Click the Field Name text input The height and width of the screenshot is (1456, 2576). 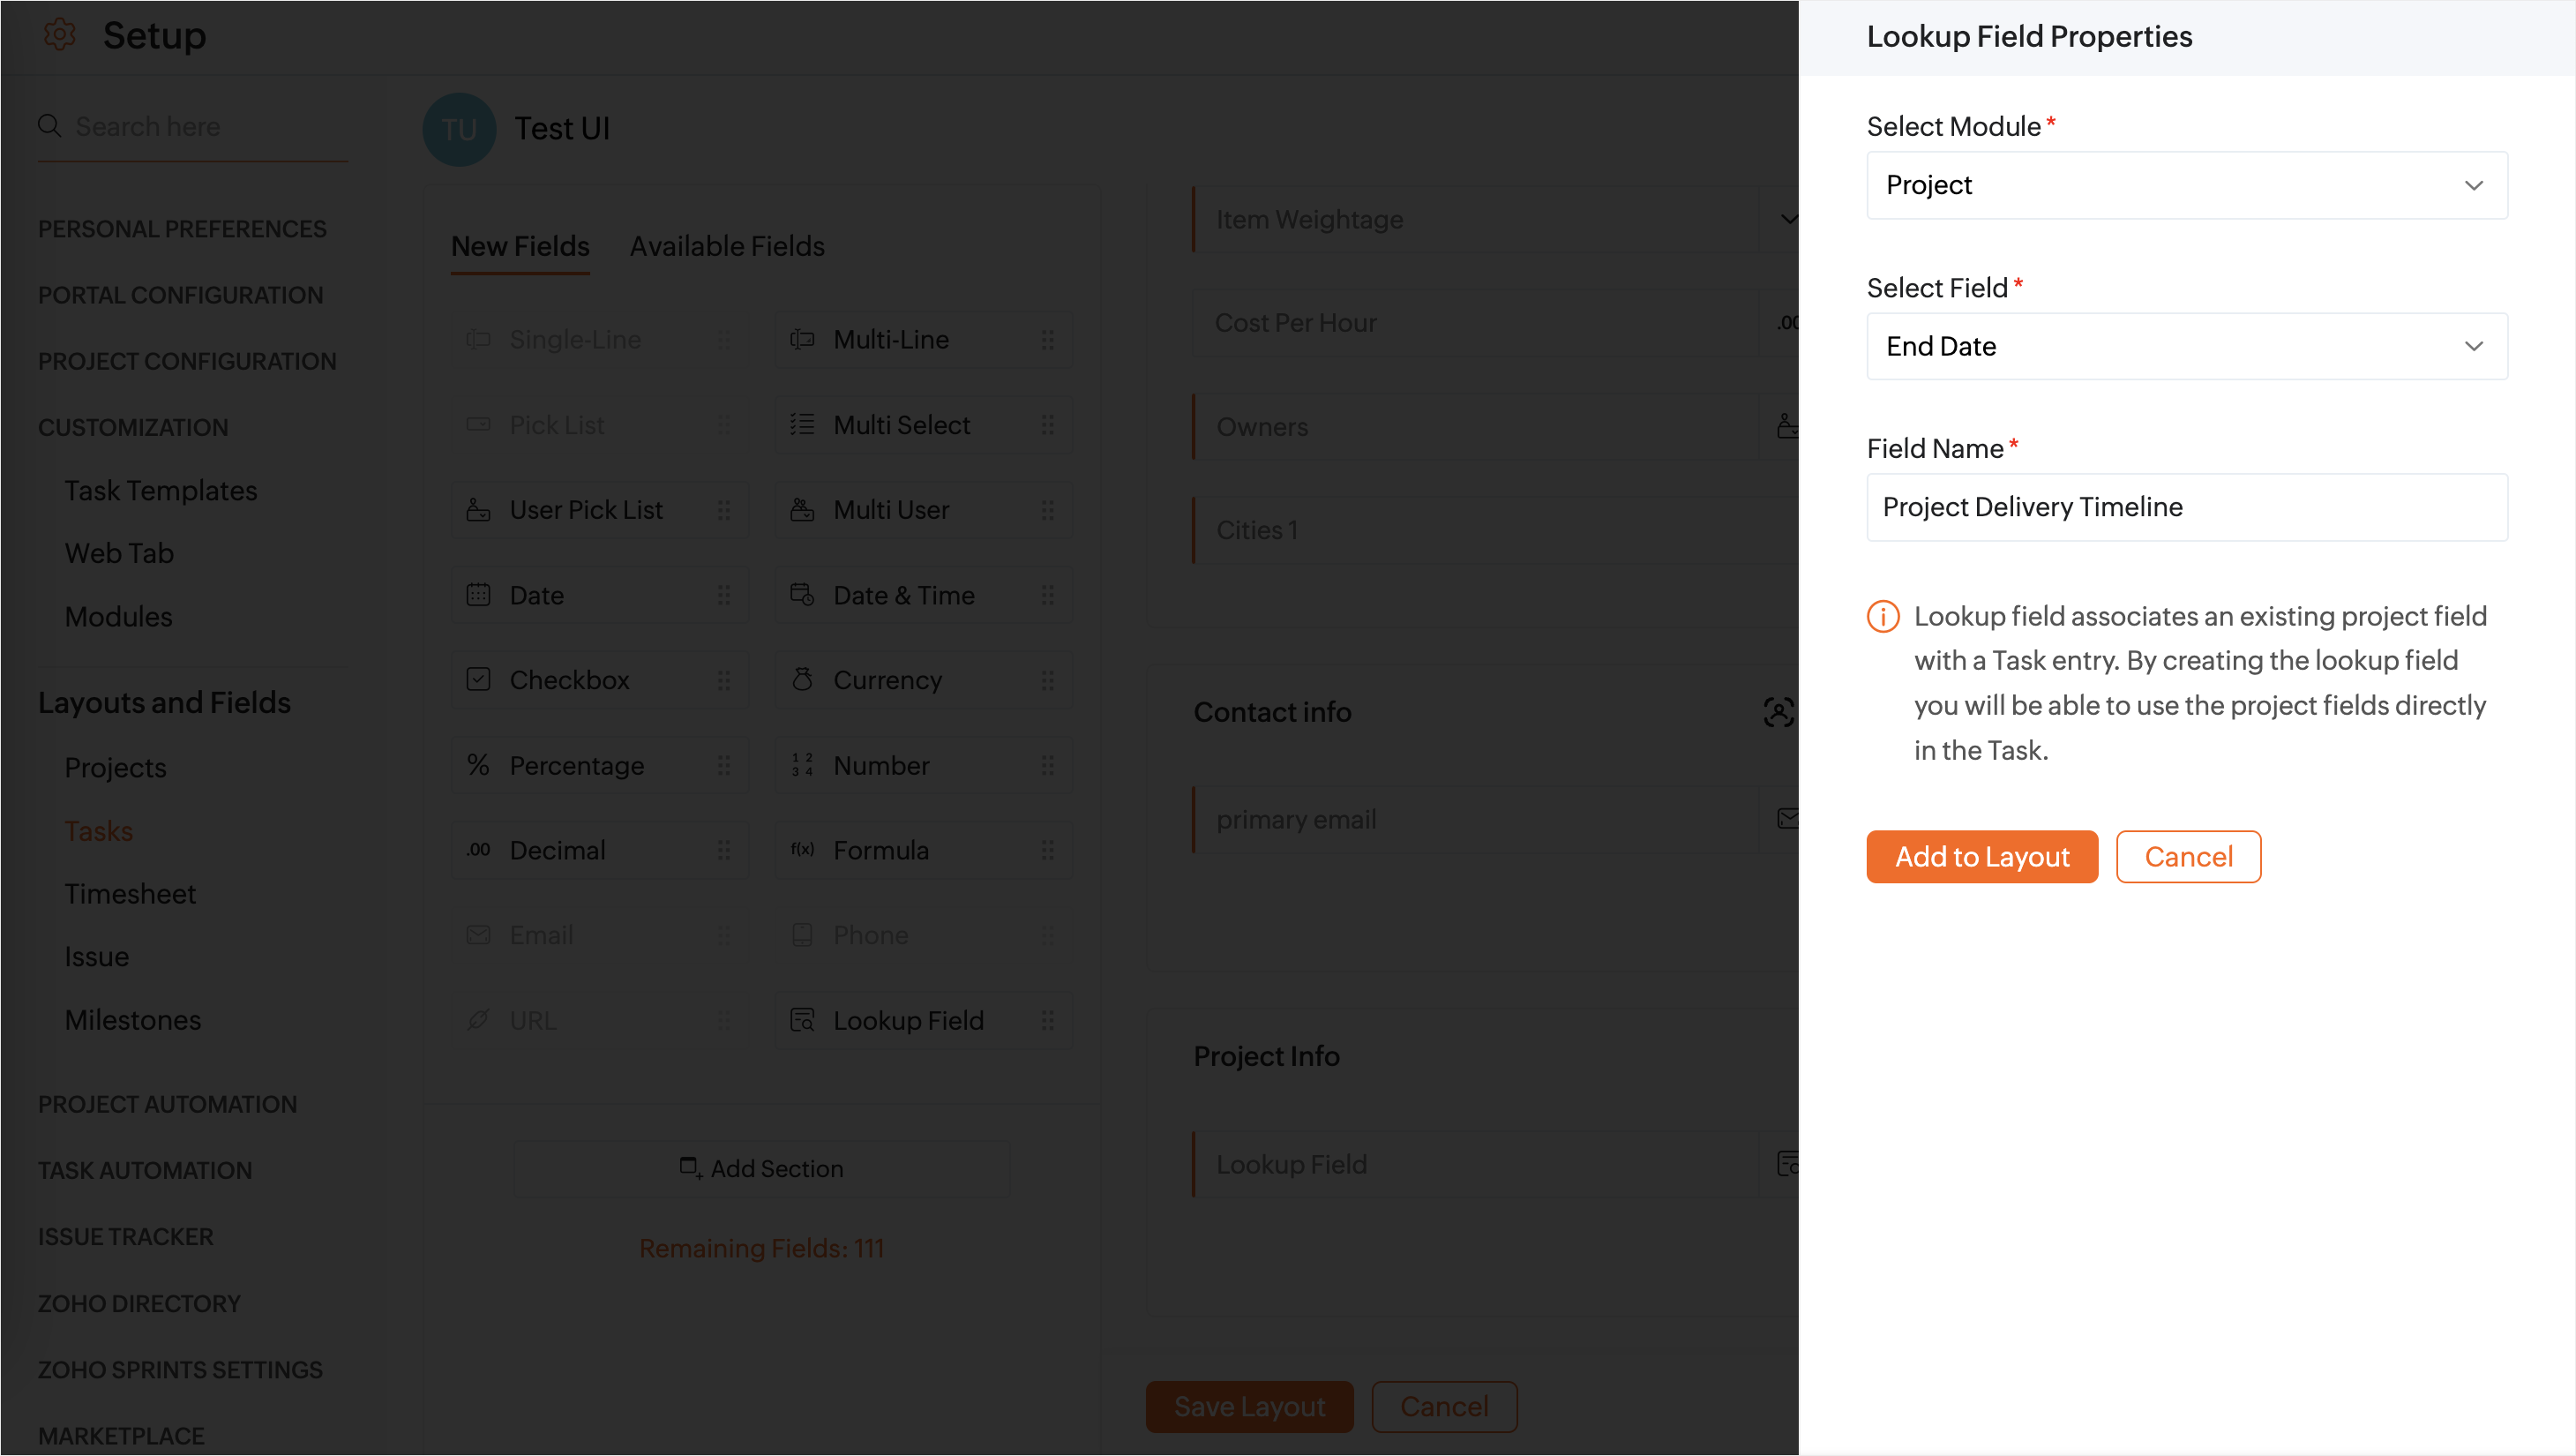click(2186, 507)
